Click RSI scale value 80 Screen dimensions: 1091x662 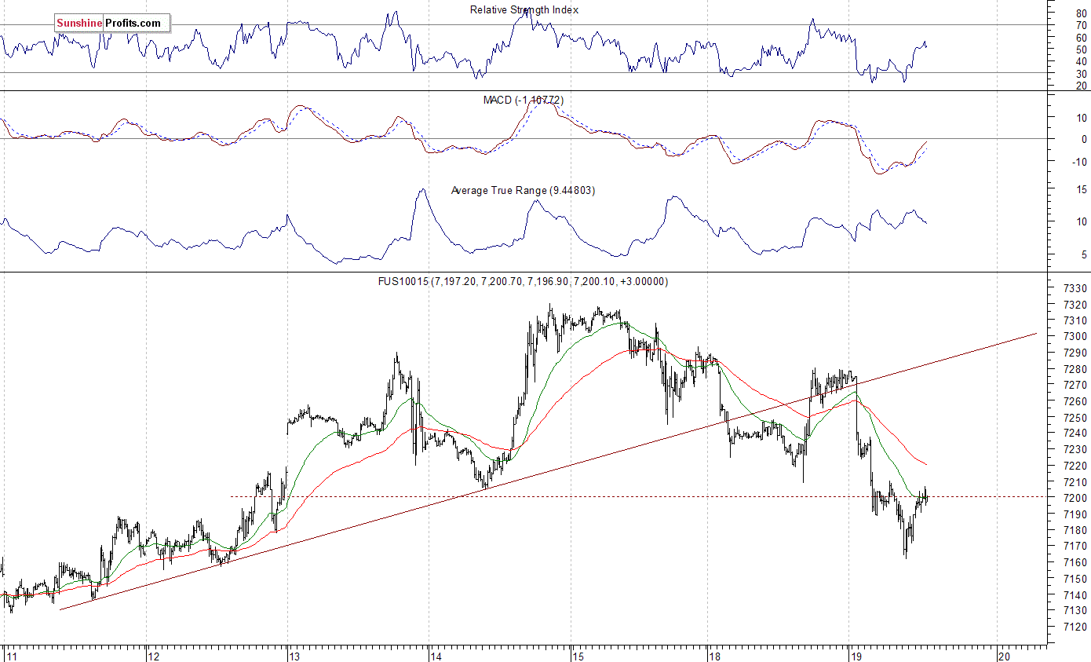click(x=1082, y=14)
